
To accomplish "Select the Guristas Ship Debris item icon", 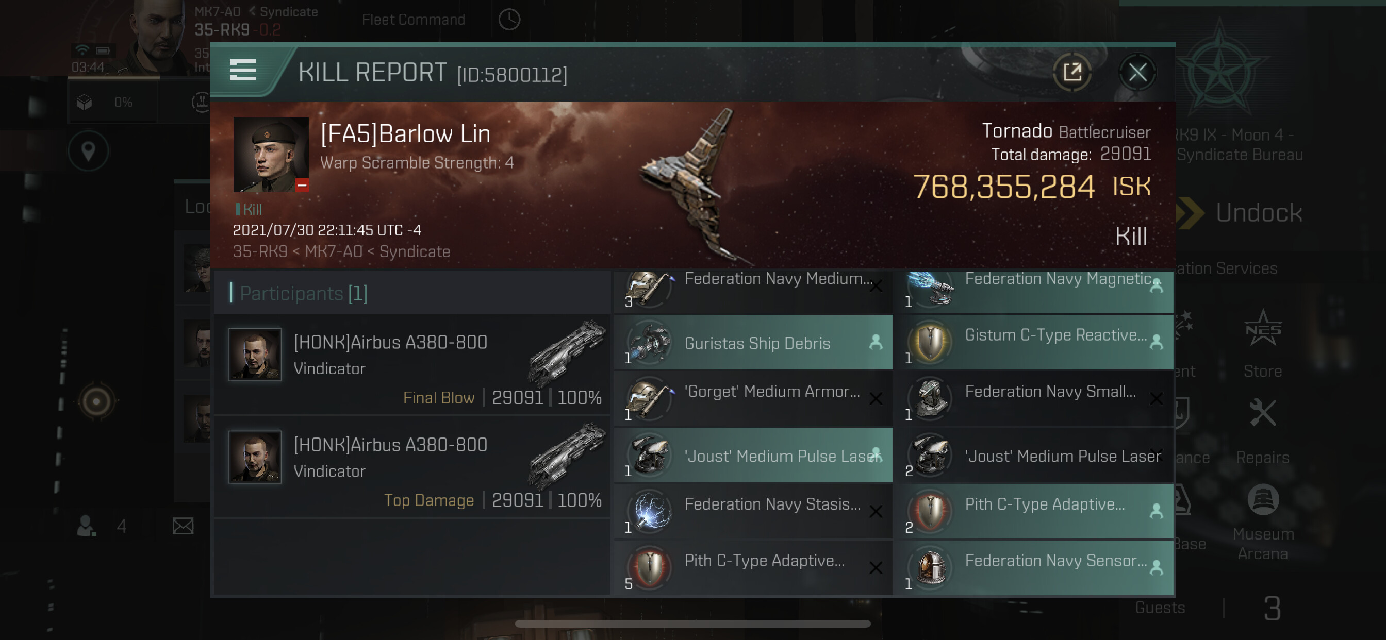I will [649, 342].
